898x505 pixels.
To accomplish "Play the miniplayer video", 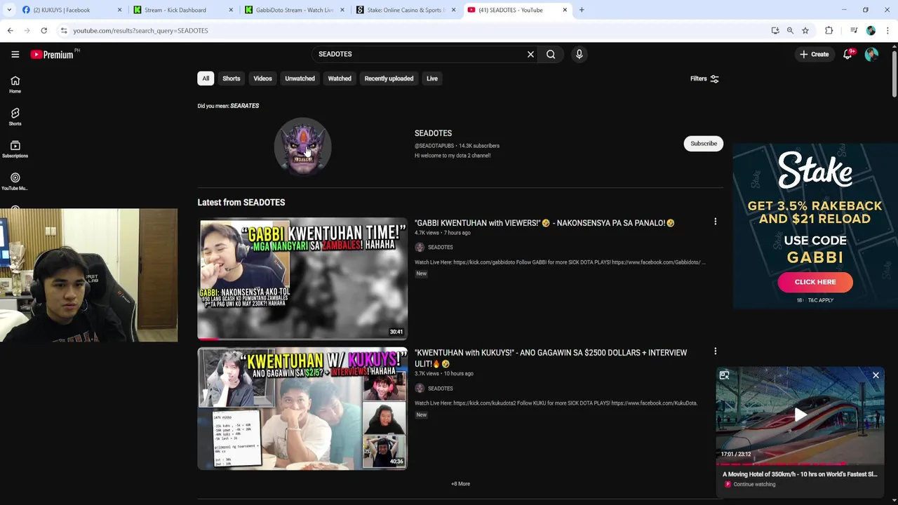I will pos(800,415).
